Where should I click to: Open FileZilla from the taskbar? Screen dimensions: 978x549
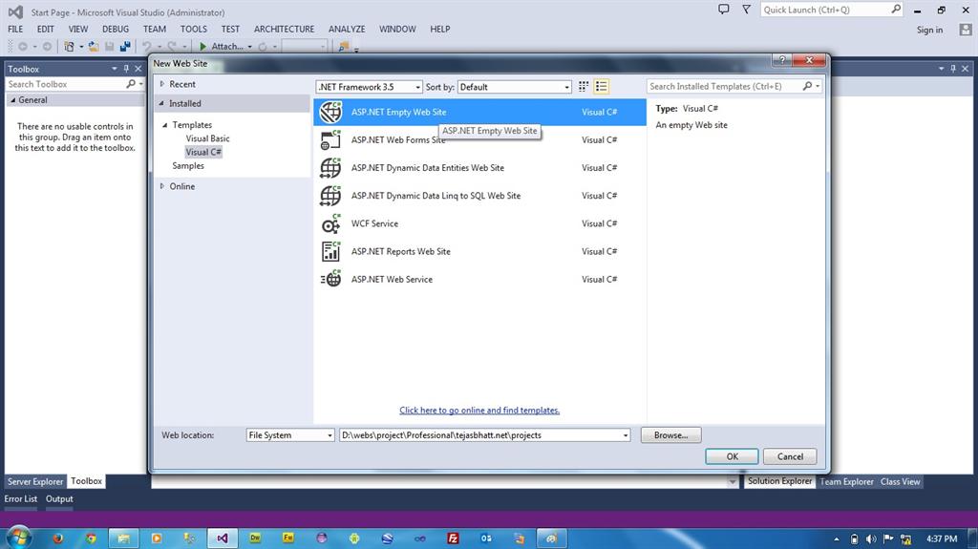click(x=454, y=538)
